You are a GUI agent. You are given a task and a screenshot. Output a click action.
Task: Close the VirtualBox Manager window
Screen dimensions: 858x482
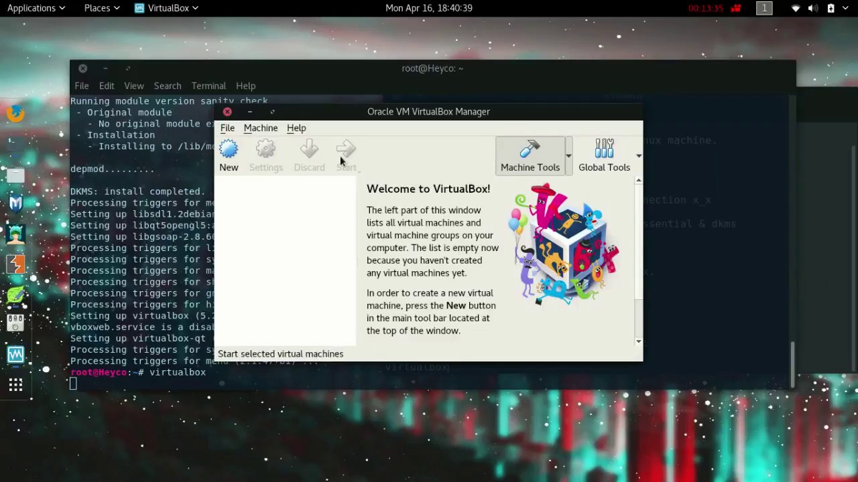click(x=227, y=112)
